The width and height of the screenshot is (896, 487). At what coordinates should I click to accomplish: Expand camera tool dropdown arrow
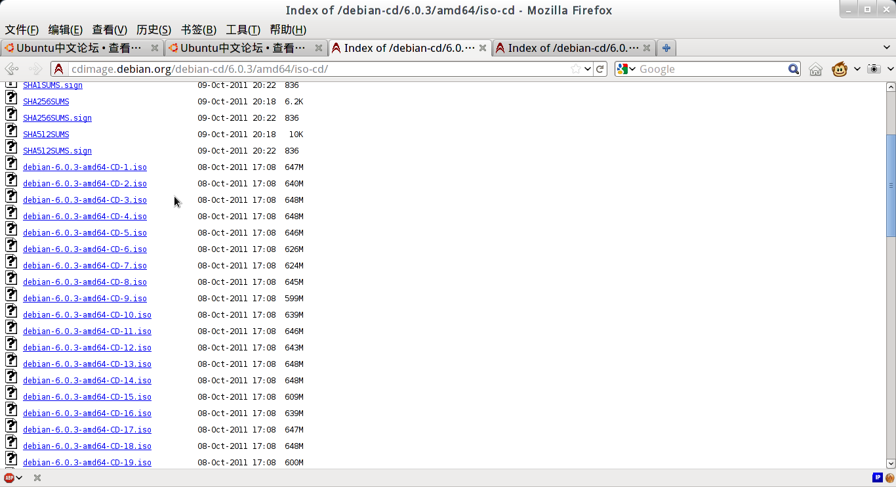[x=890, y=69]
